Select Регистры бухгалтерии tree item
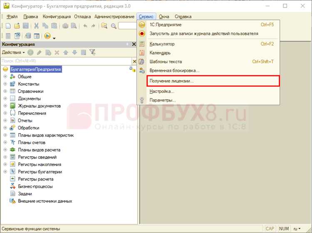The image size is (312, 233). point(40,172)
